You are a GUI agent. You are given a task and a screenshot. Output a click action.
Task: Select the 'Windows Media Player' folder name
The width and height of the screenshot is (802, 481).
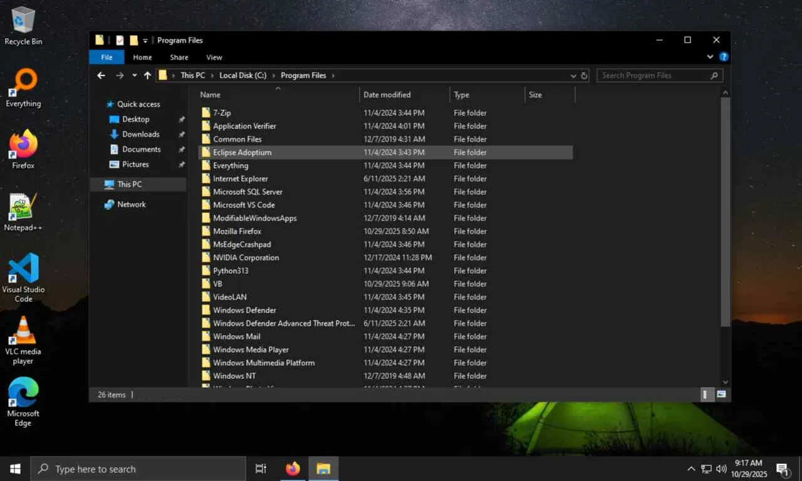pos(251,349)
